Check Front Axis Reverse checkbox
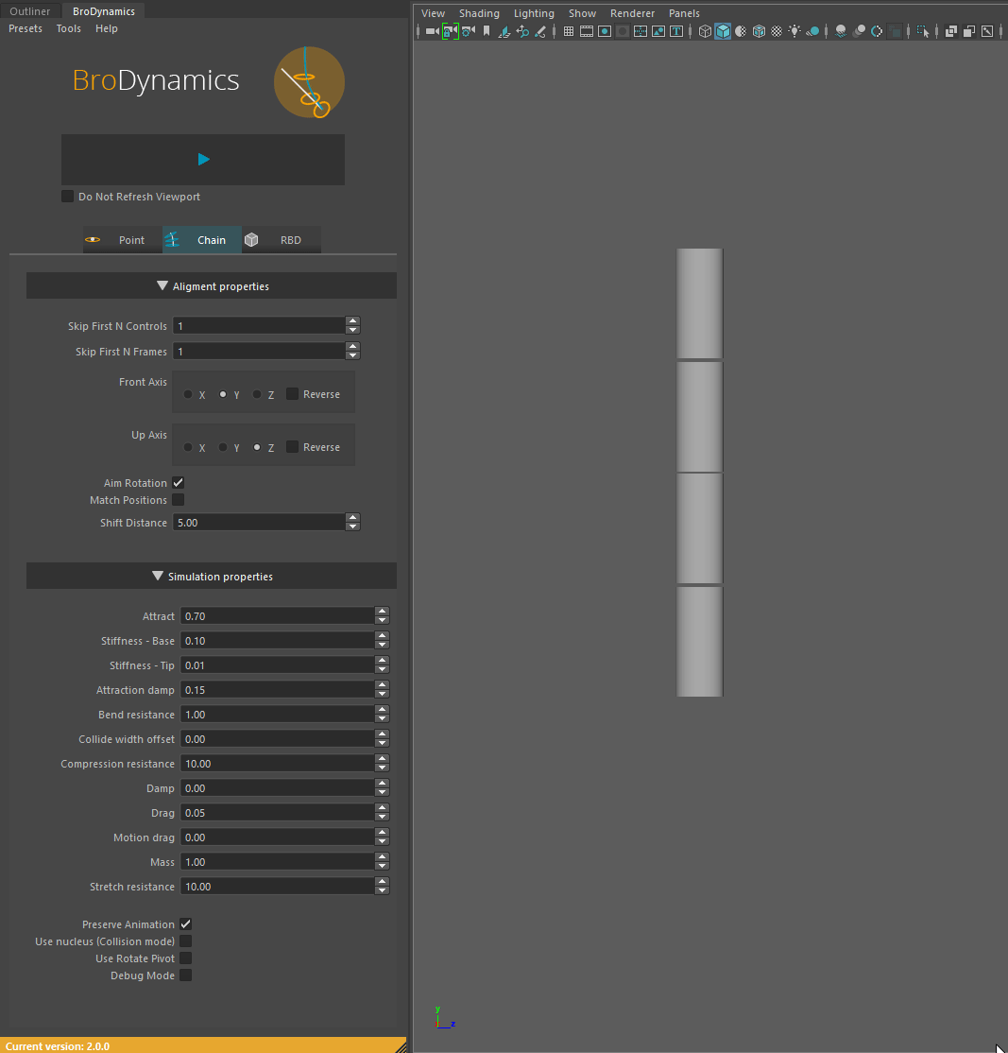Image resolution: width=1008 pixels, height=1053 pixels. click(x=292, y=393)
